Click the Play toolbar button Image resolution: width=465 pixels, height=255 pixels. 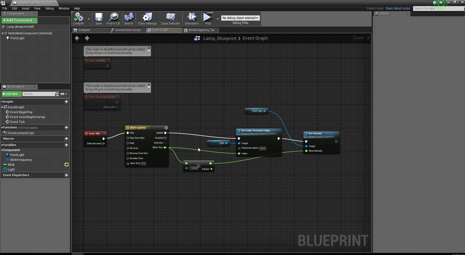pos(208,19)
